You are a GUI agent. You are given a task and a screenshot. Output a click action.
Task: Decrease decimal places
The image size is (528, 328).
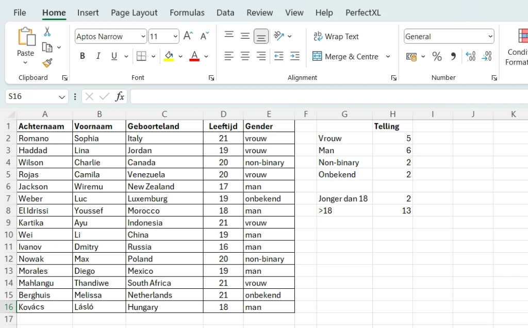pos(487,57)
